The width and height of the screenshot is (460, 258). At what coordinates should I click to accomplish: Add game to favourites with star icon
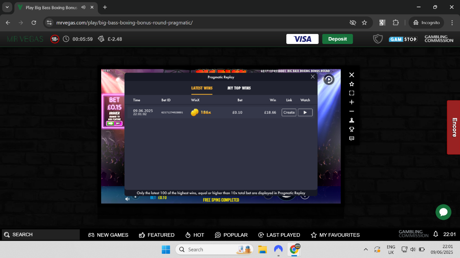click(x=352, y=84)
